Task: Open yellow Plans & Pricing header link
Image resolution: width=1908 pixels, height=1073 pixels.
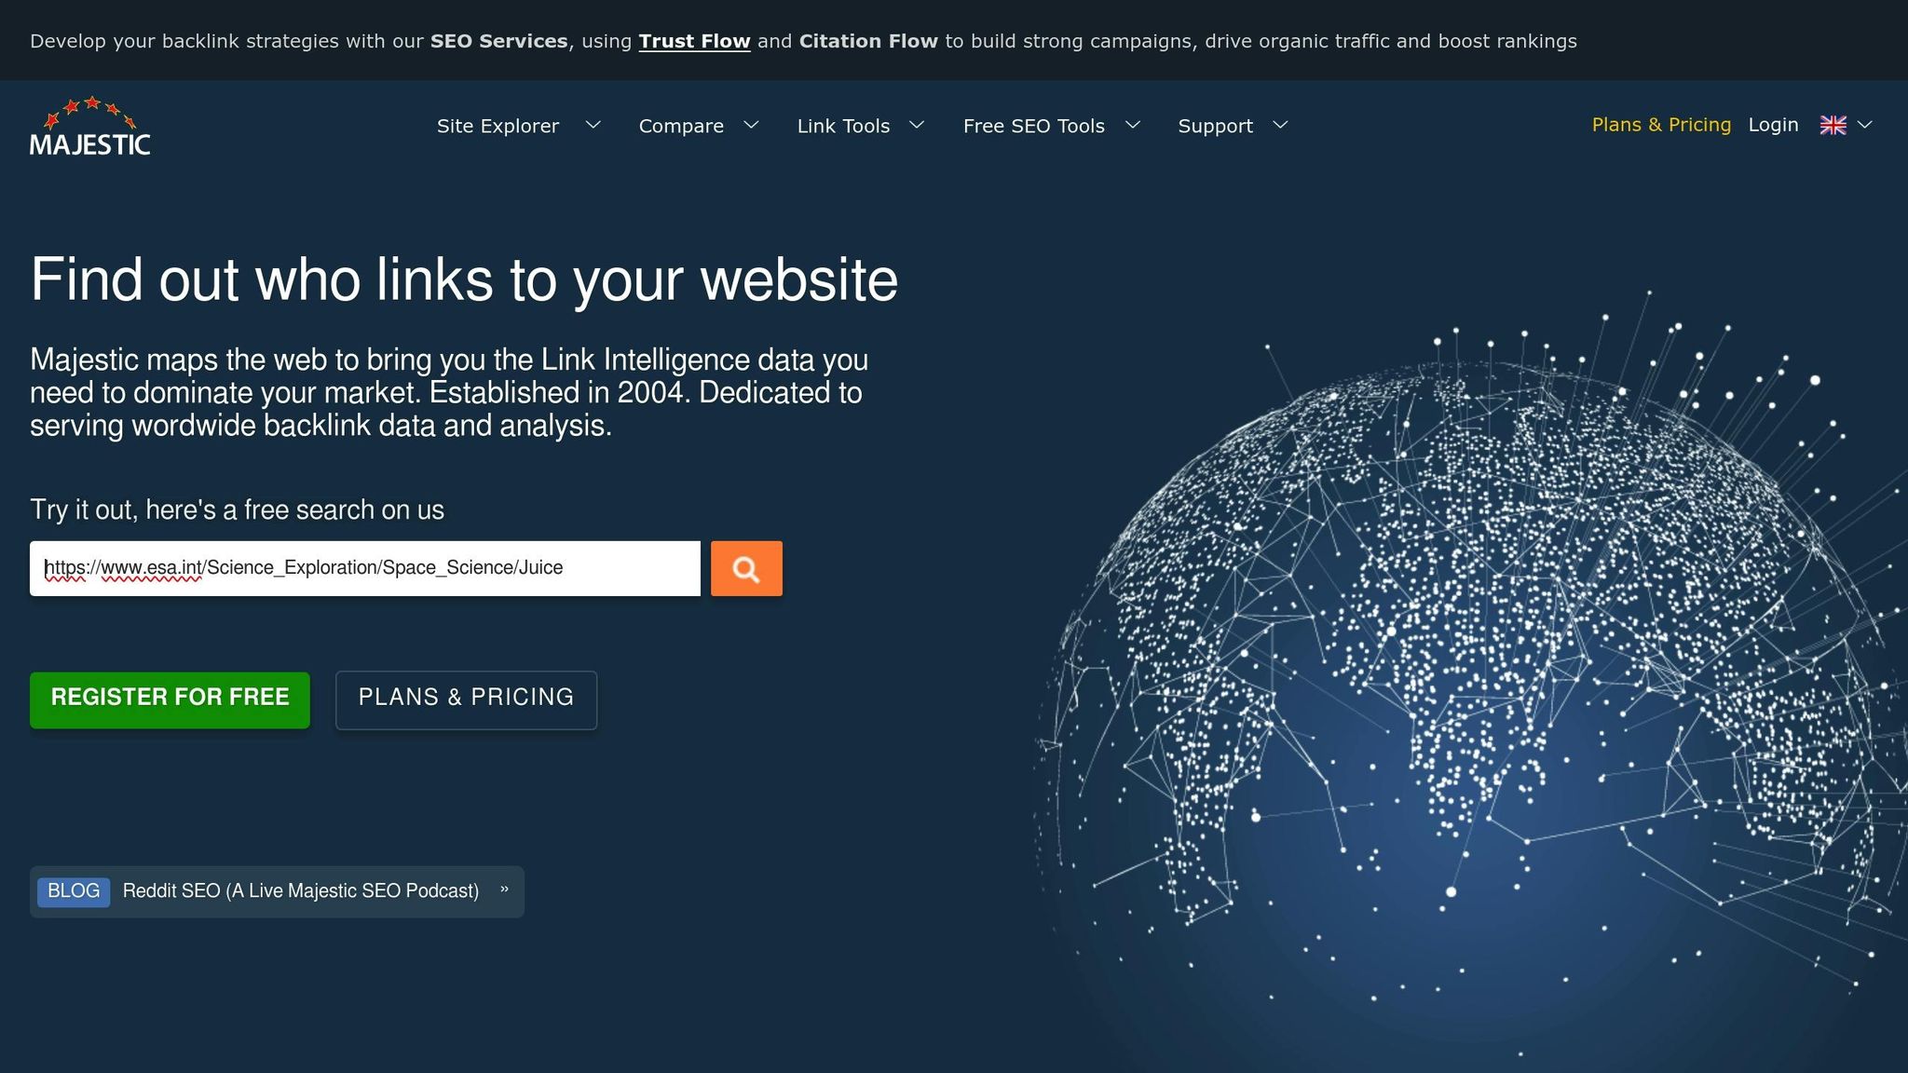Action: pyautogui.click(x=1661, y=125)
